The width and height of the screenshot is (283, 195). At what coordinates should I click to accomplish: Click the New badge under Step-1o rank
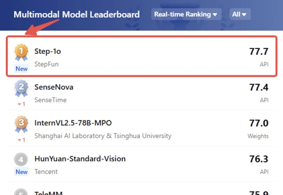21,69
